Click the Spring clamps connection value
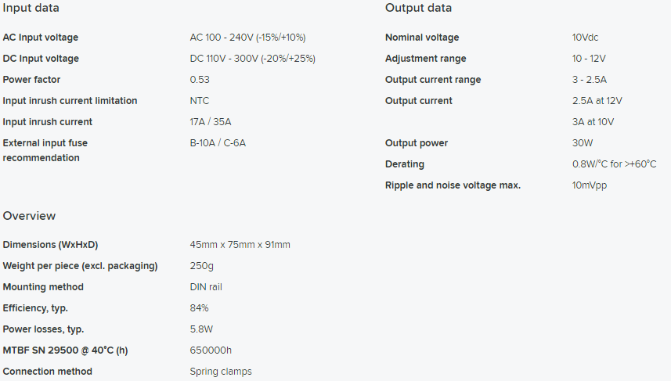671x381 pixels. (x=221, y=371)
